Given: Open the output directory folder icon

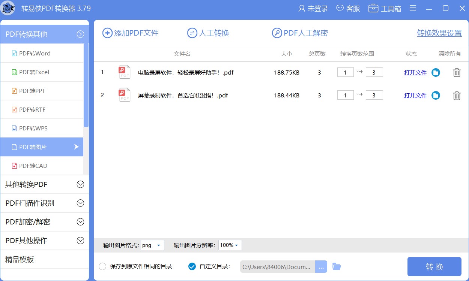Looking at the screenshot, I should coord(337,267).
